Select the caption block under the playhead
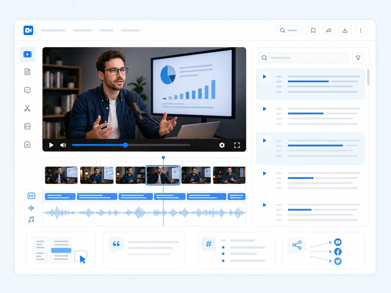 coord(170,197)
